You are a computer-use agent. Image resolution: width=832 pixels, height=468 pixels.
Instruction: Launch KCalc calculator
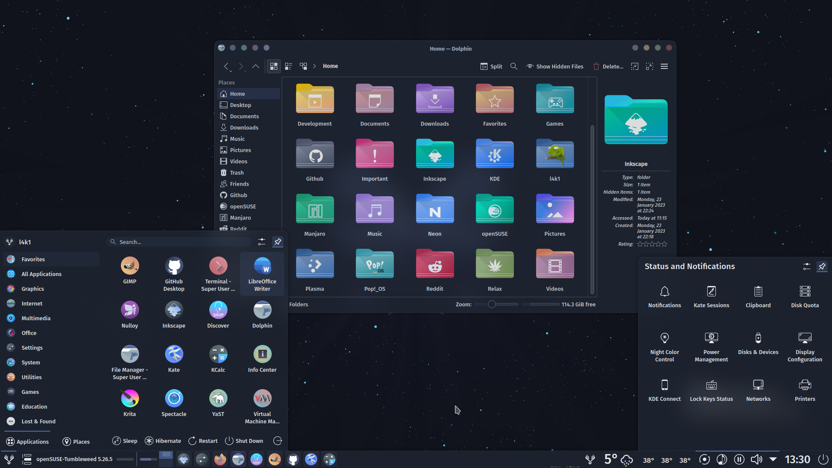pos(218,359)
